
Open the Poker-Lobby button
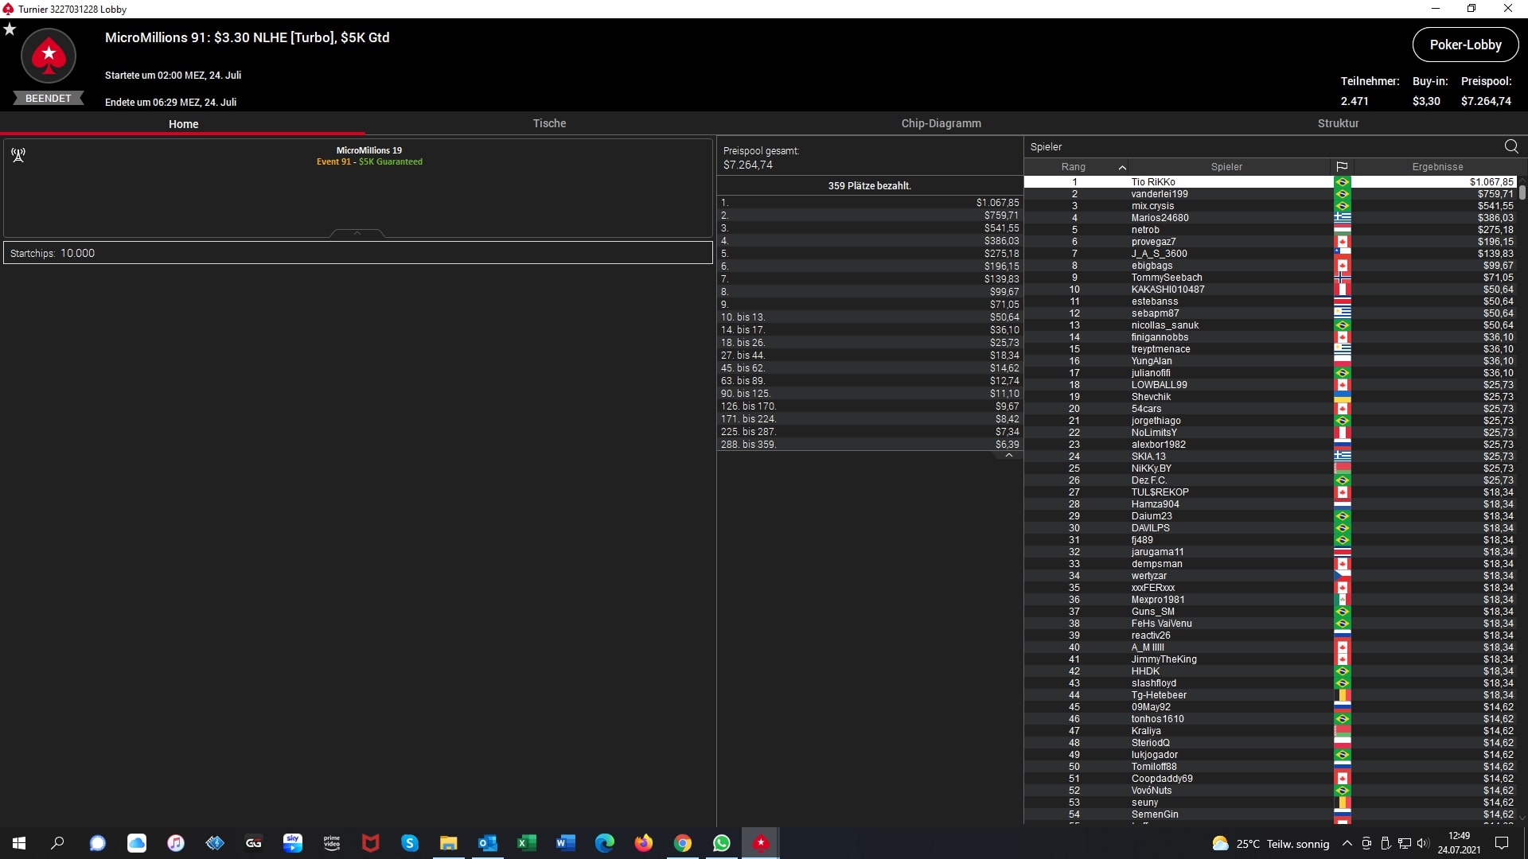(1465, 45)
